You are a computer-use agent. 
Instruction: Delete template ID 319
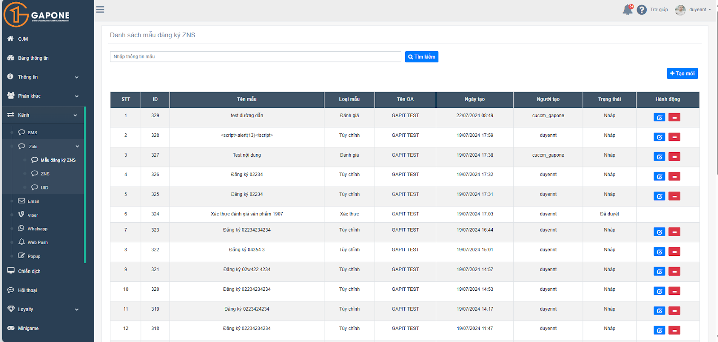pos(674,311)
